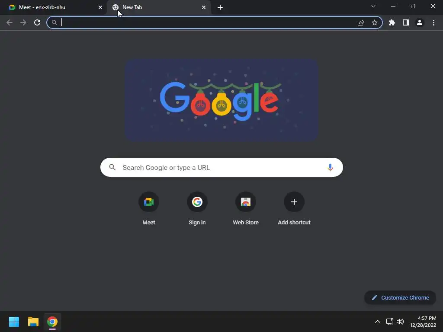Launch File Explorer from the taskbar

[33, 322]
